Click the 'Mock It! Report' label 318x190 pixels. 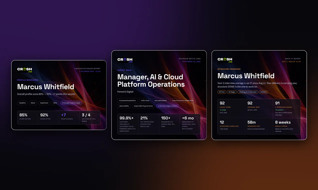[x=293, y=59]
